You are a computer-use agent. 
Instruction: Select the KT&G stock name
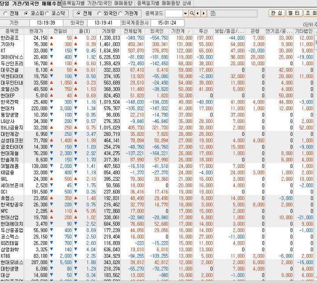(x=5, y=256)
